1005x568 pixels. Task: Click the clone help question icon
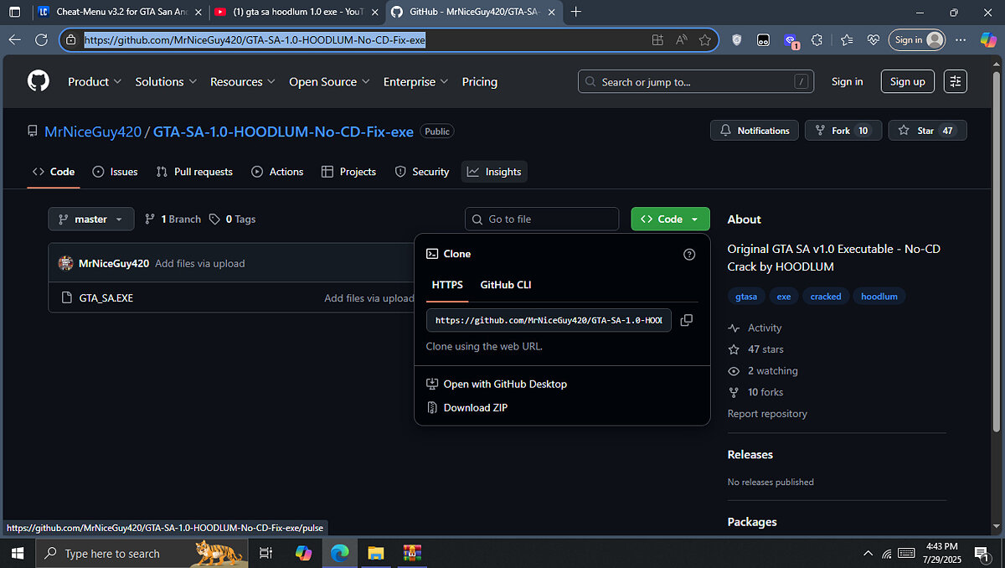point(689,254)
